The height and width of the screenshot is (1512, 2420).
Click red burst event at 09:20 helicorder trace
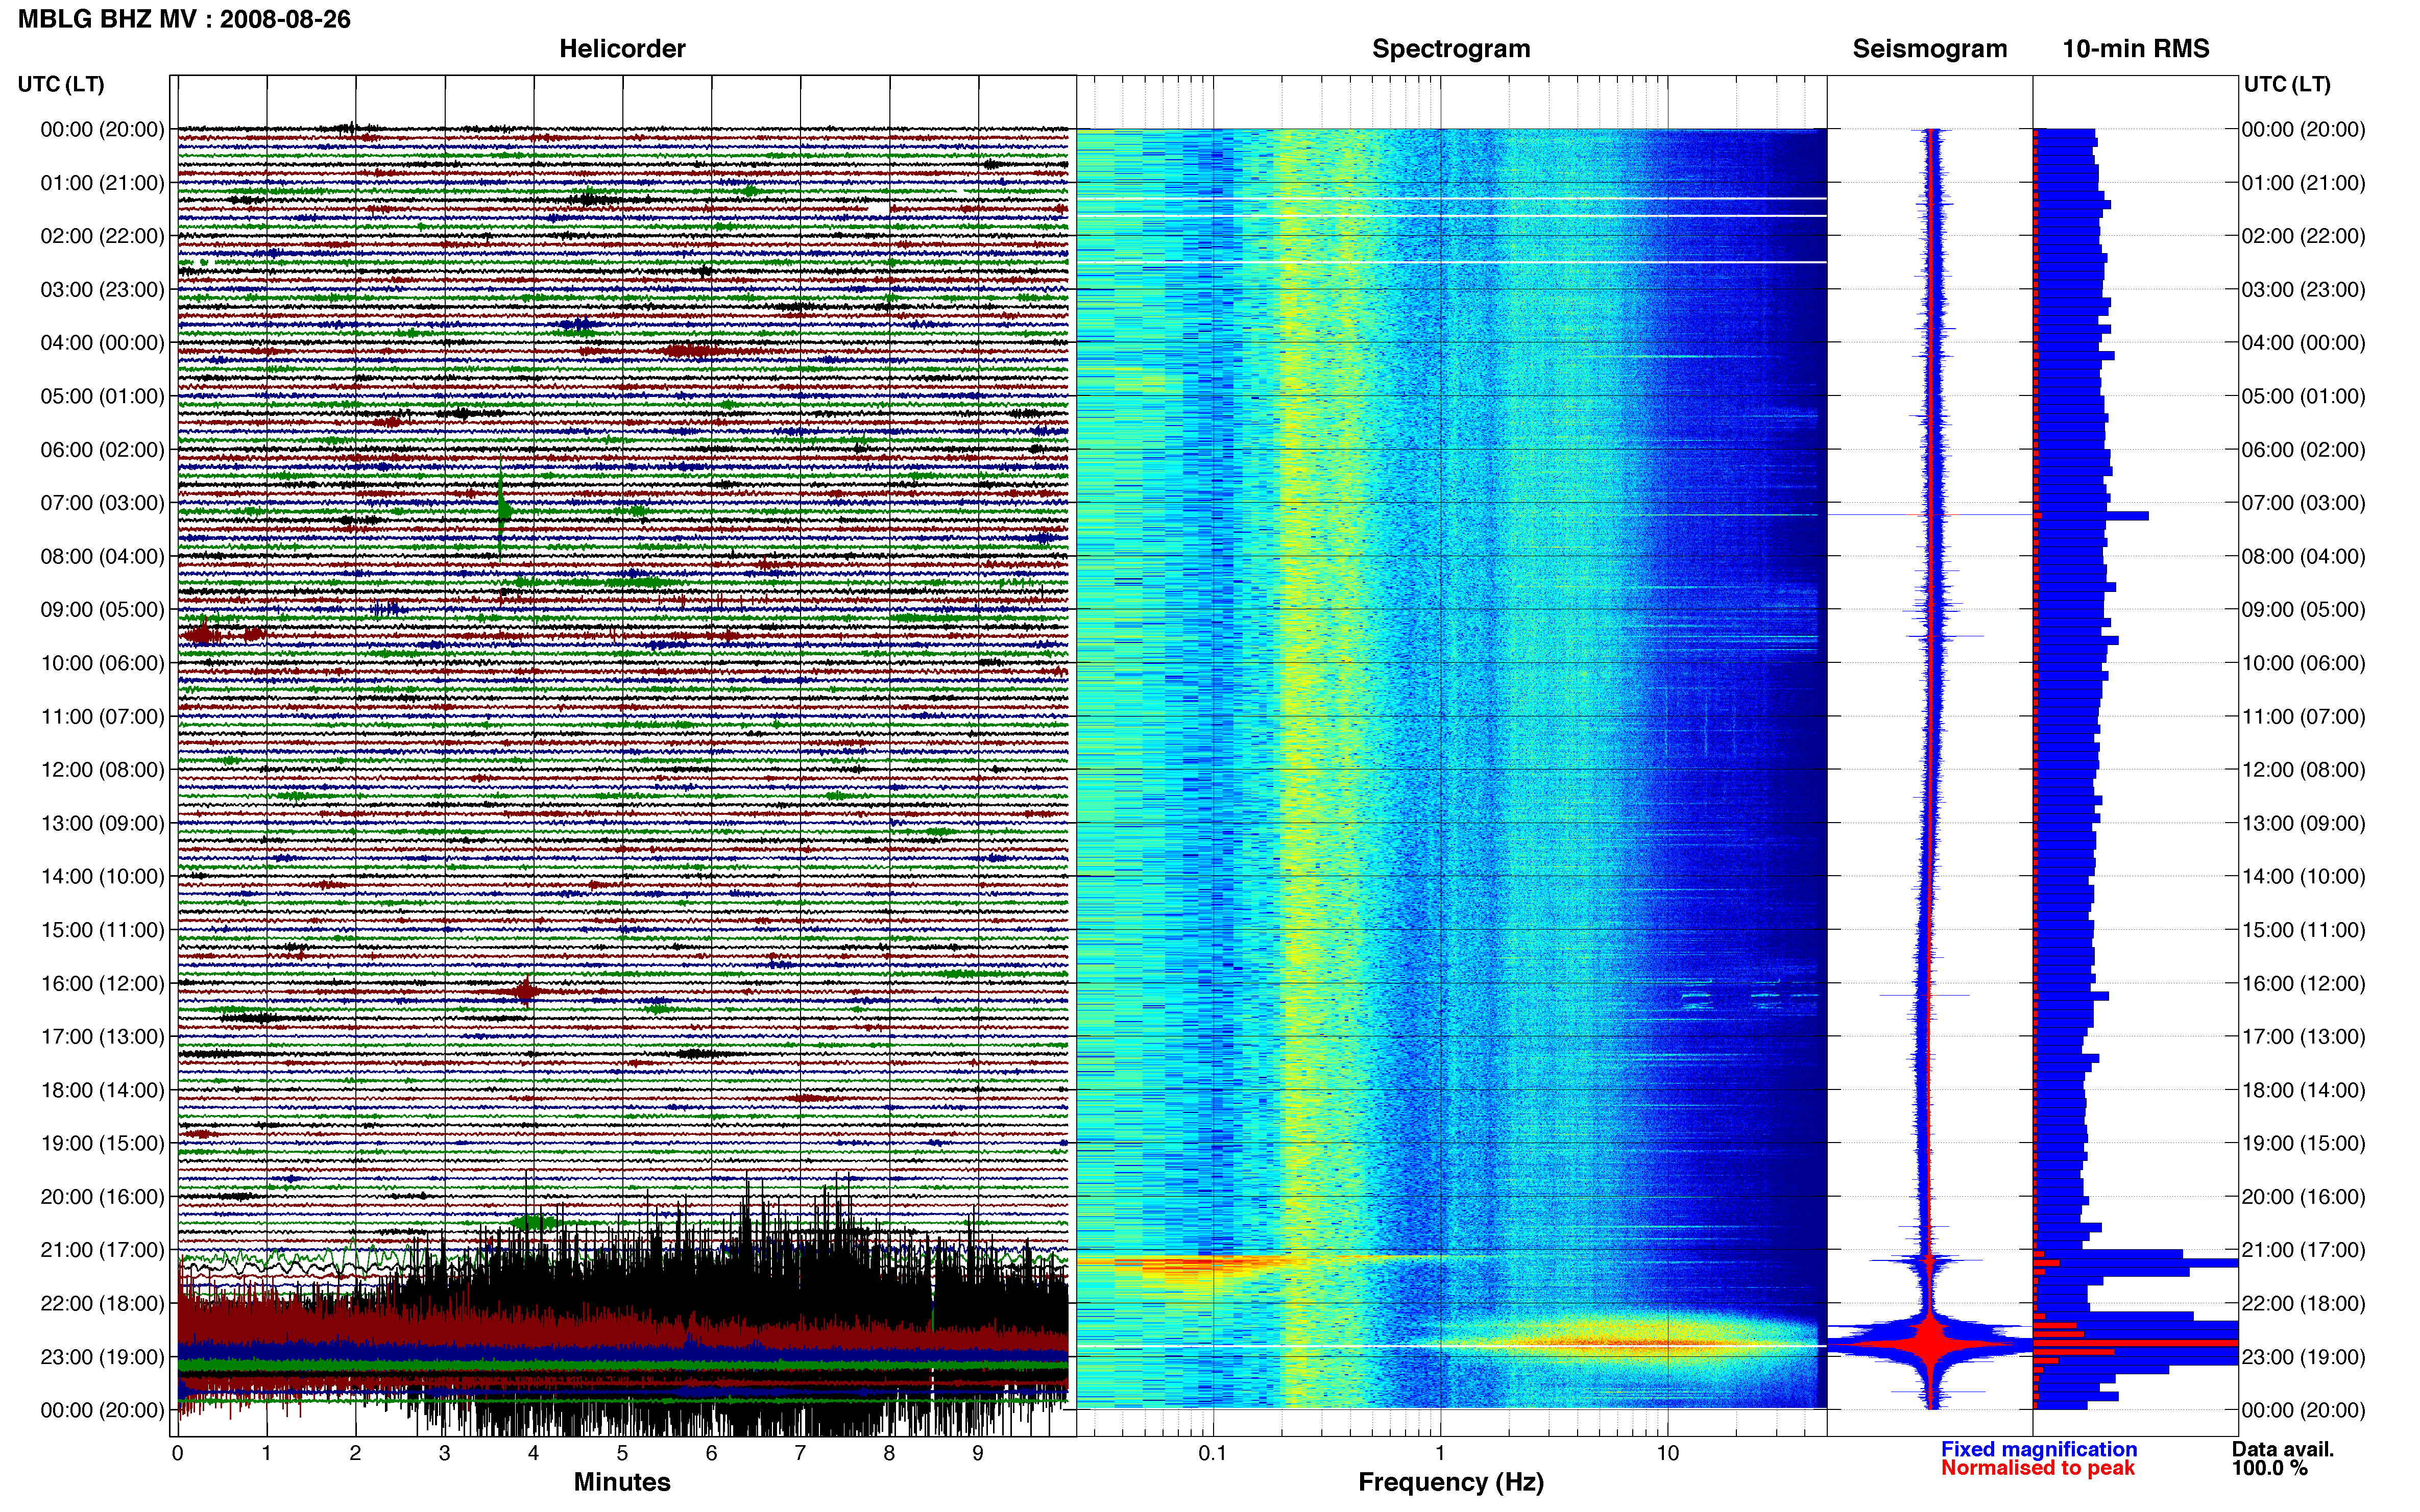(x=202, y=634)
